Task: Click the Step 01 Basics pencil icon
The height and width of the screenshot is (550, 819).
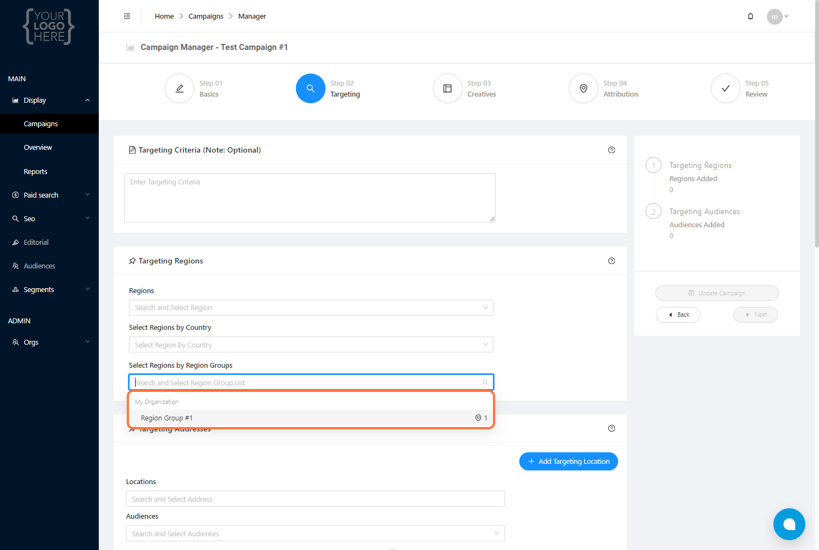Action: 179,88
